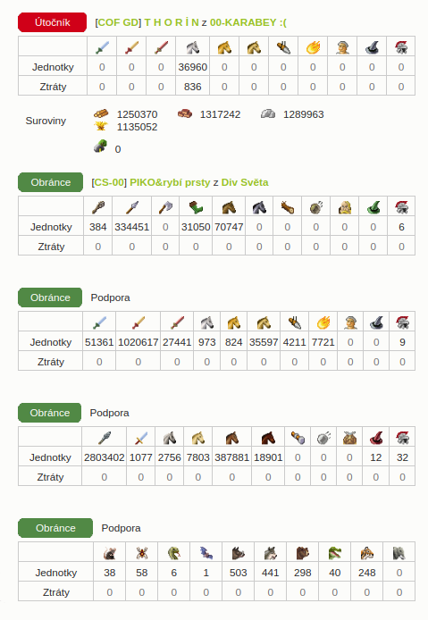
Task: Open the 00-KARABEY :( village link
Action: pyautogui.click(x=248, y=22)
